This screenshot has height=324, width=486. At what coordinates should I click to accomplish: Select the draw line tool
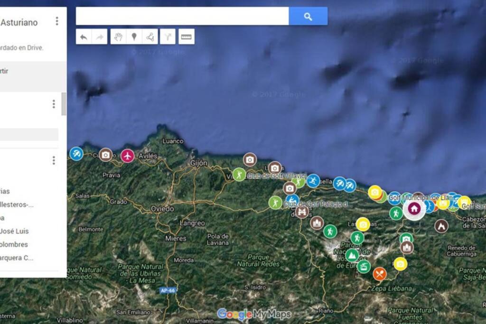tap(150, 37)
